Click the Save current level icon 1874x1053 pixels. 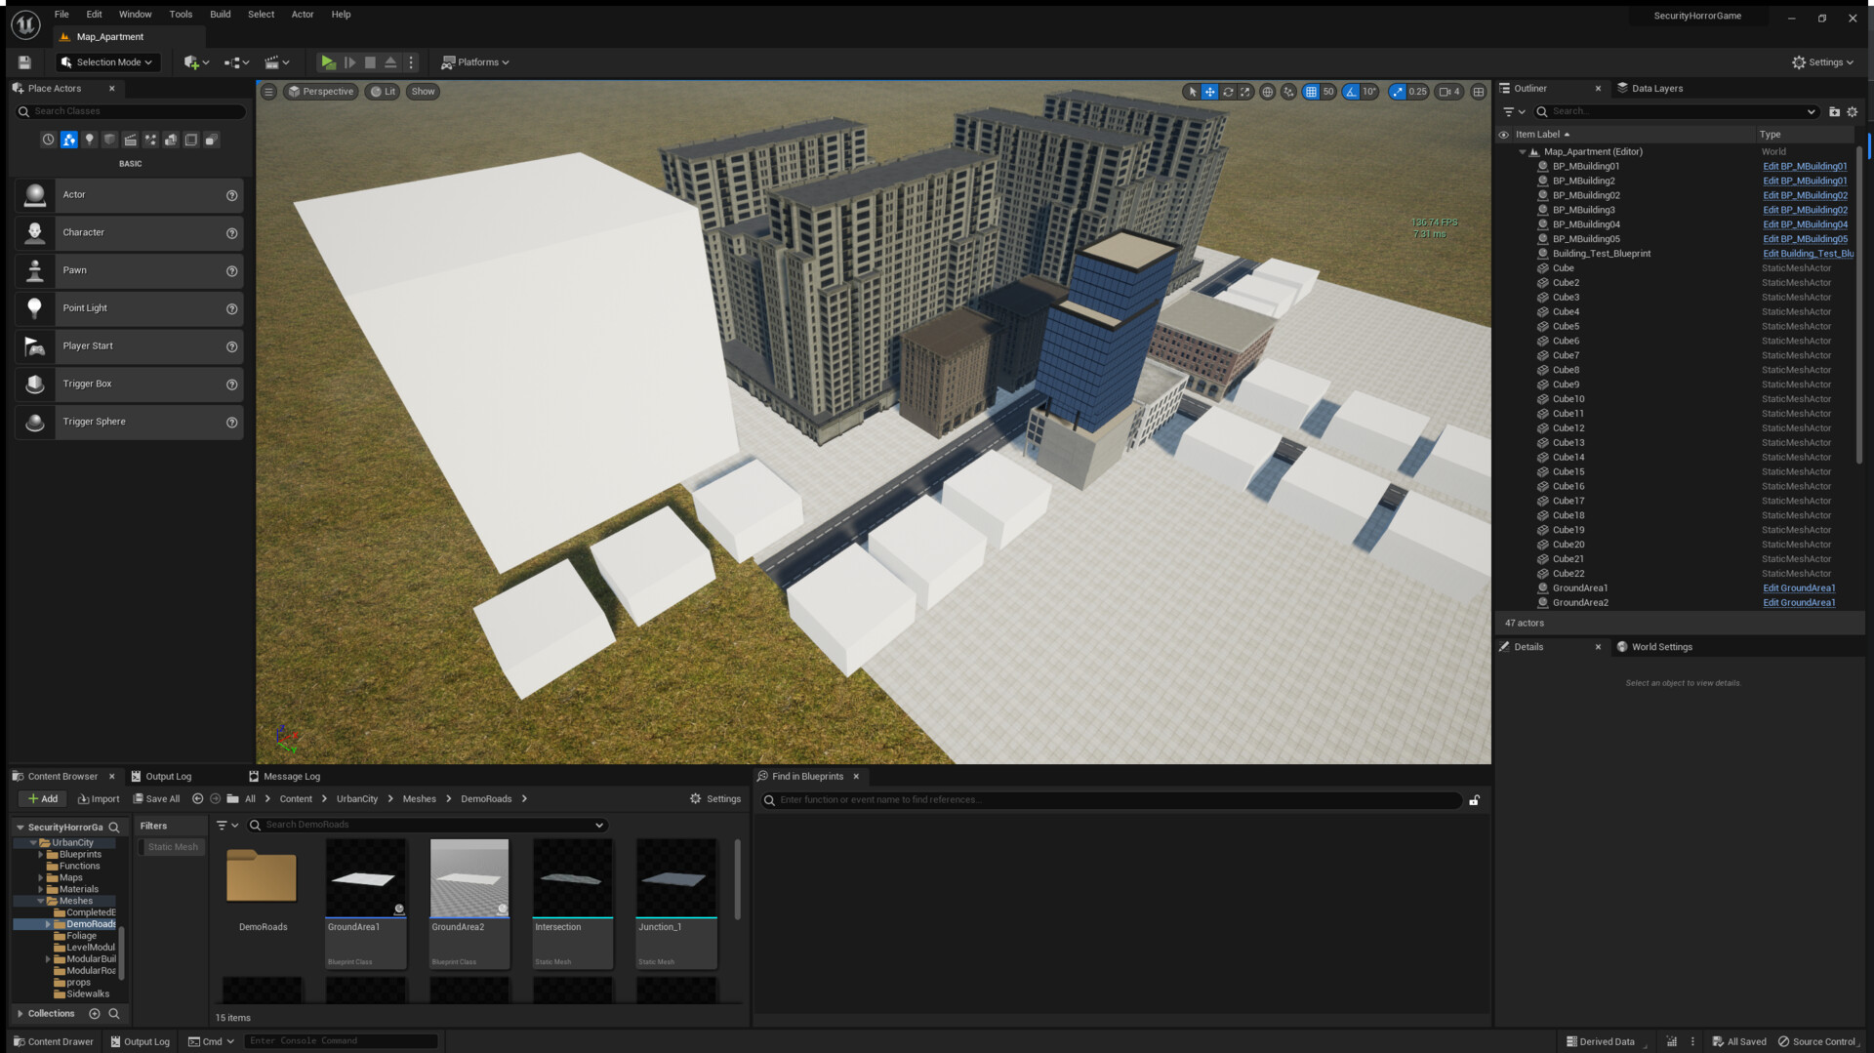(24, 62)
